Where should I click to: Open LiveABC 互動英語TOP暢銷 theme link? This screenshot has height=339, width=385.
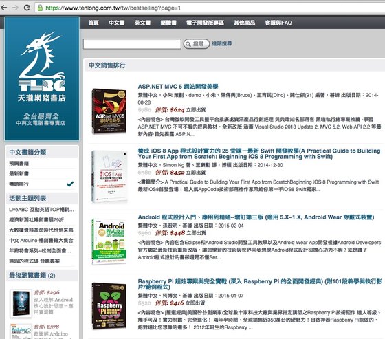click(x=41, y=210)
